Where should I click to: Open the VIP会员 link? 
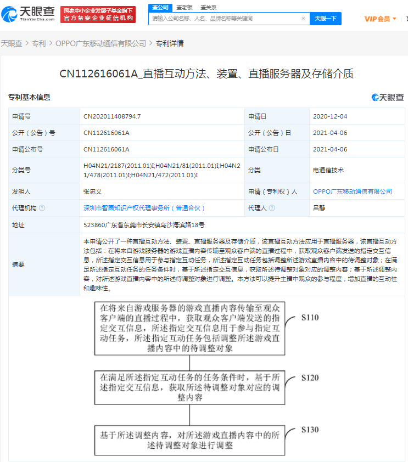(x=377, y=19)
